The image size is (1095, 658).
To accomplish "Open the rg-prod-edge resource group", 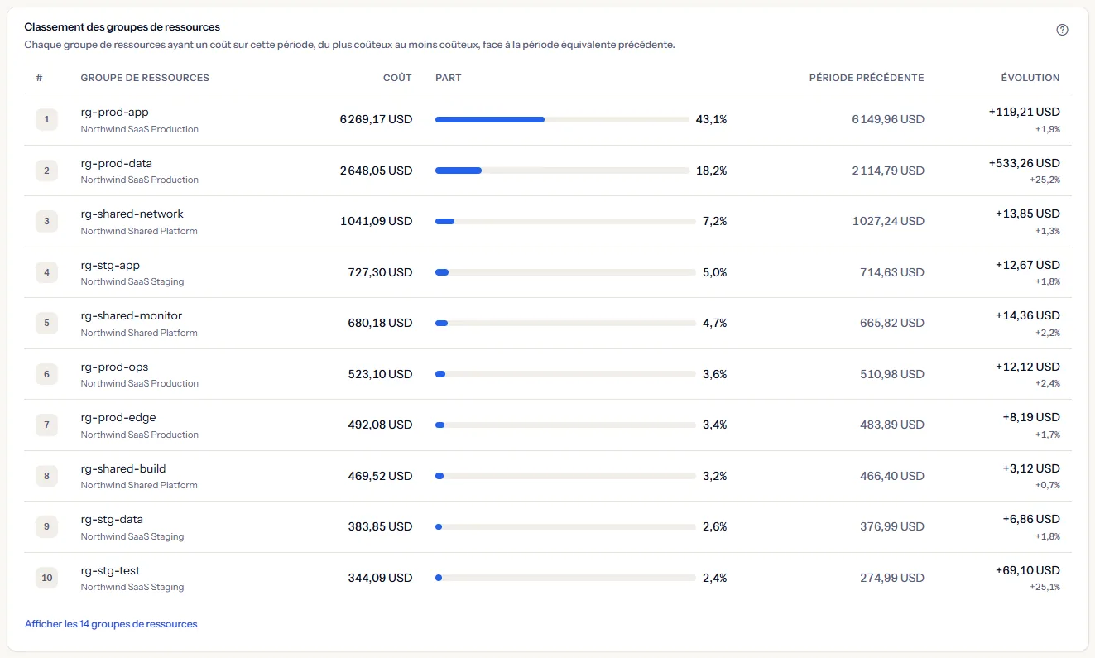I will (548, 425).
